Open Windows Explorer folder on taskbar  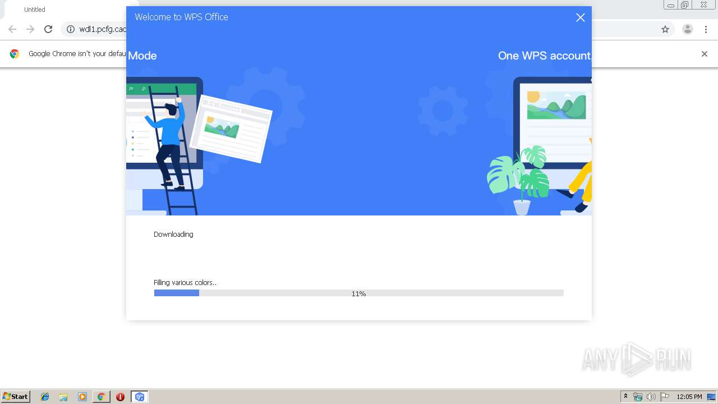pos(63,397)
